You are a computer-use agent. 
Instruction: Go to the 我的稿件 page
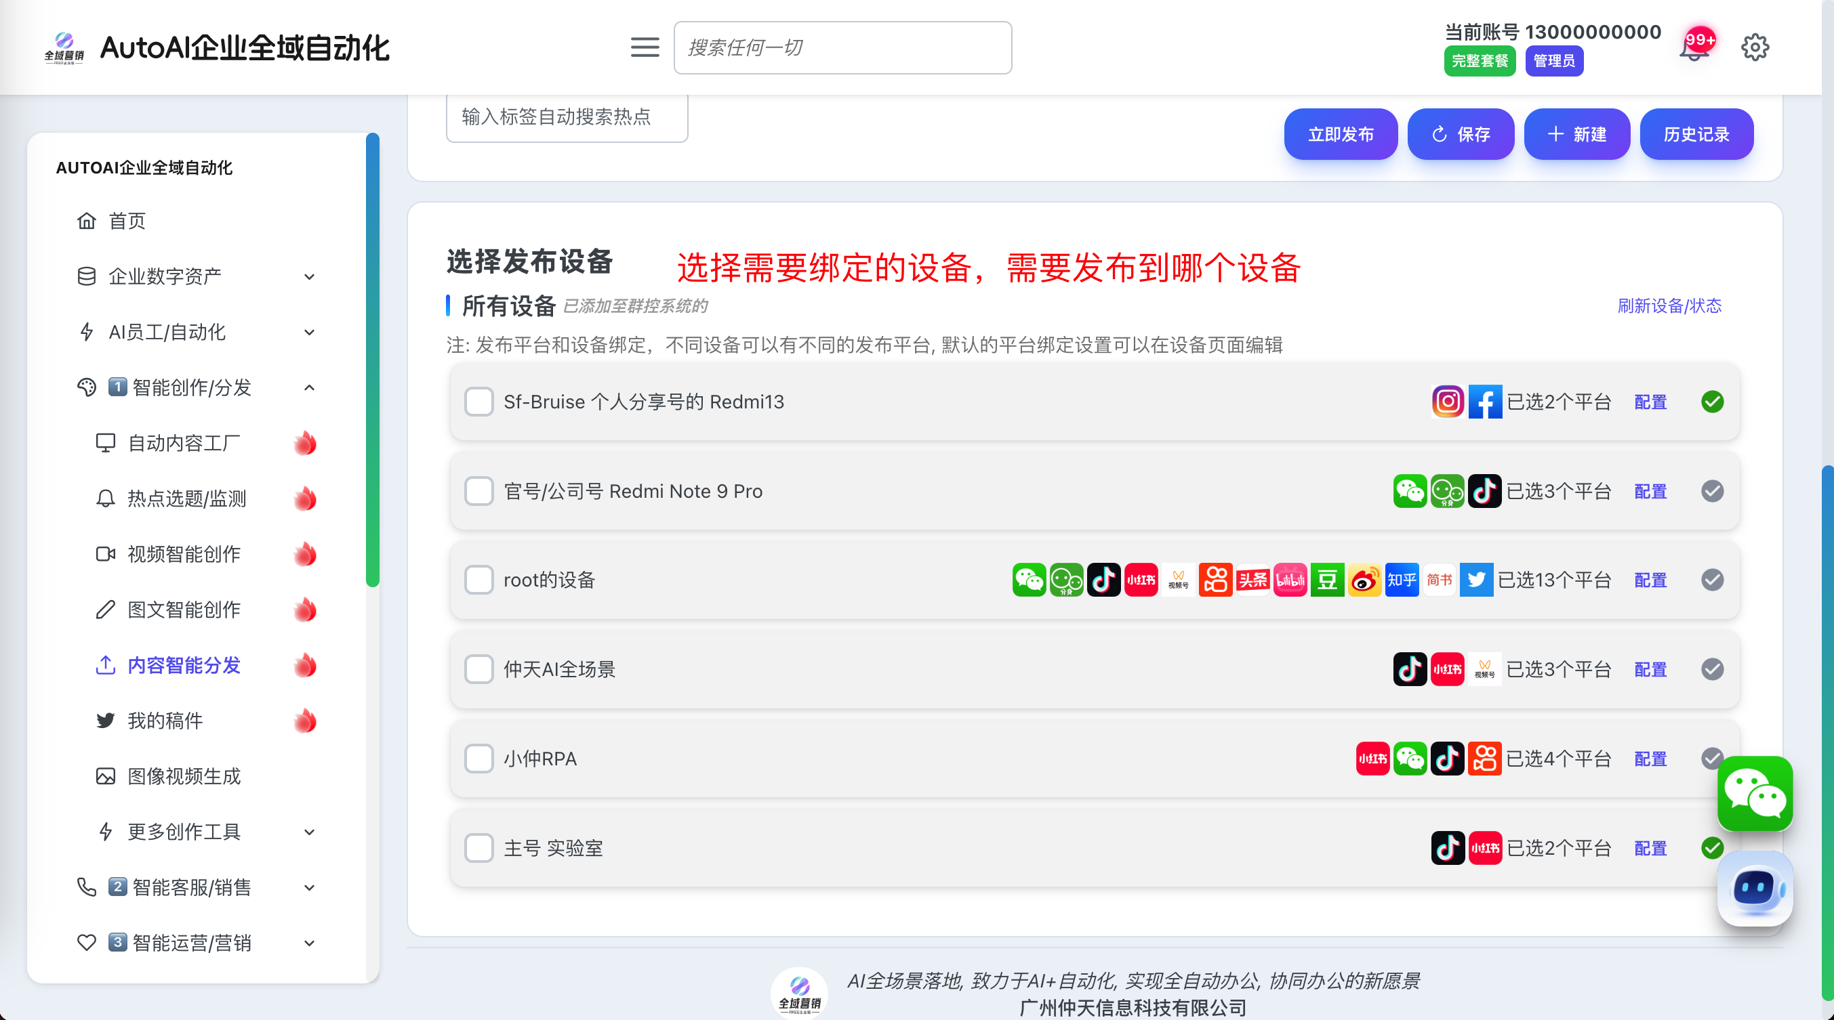[165, 721]
